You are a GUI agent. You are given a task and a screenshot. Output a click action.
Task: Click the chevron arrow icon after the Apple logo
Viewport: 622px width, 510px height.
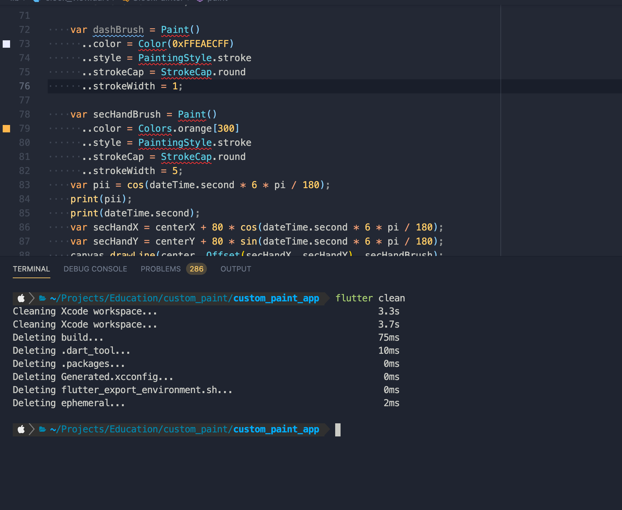[32, 298]
